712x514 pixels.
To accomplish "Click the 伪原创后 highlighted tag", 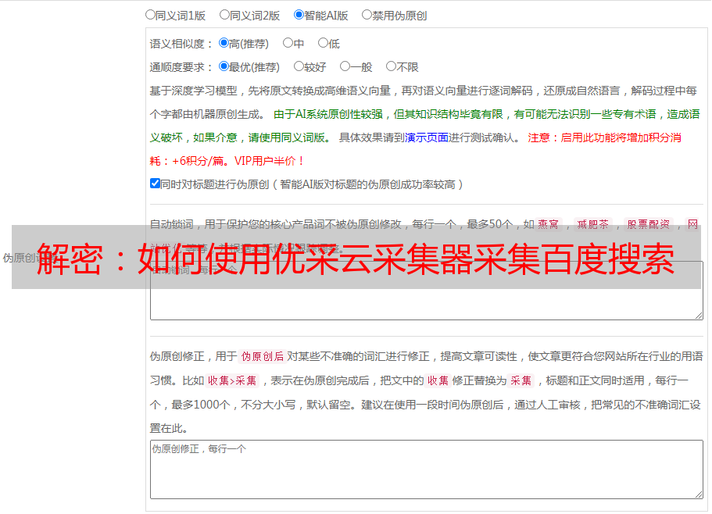I will point(263,356).
